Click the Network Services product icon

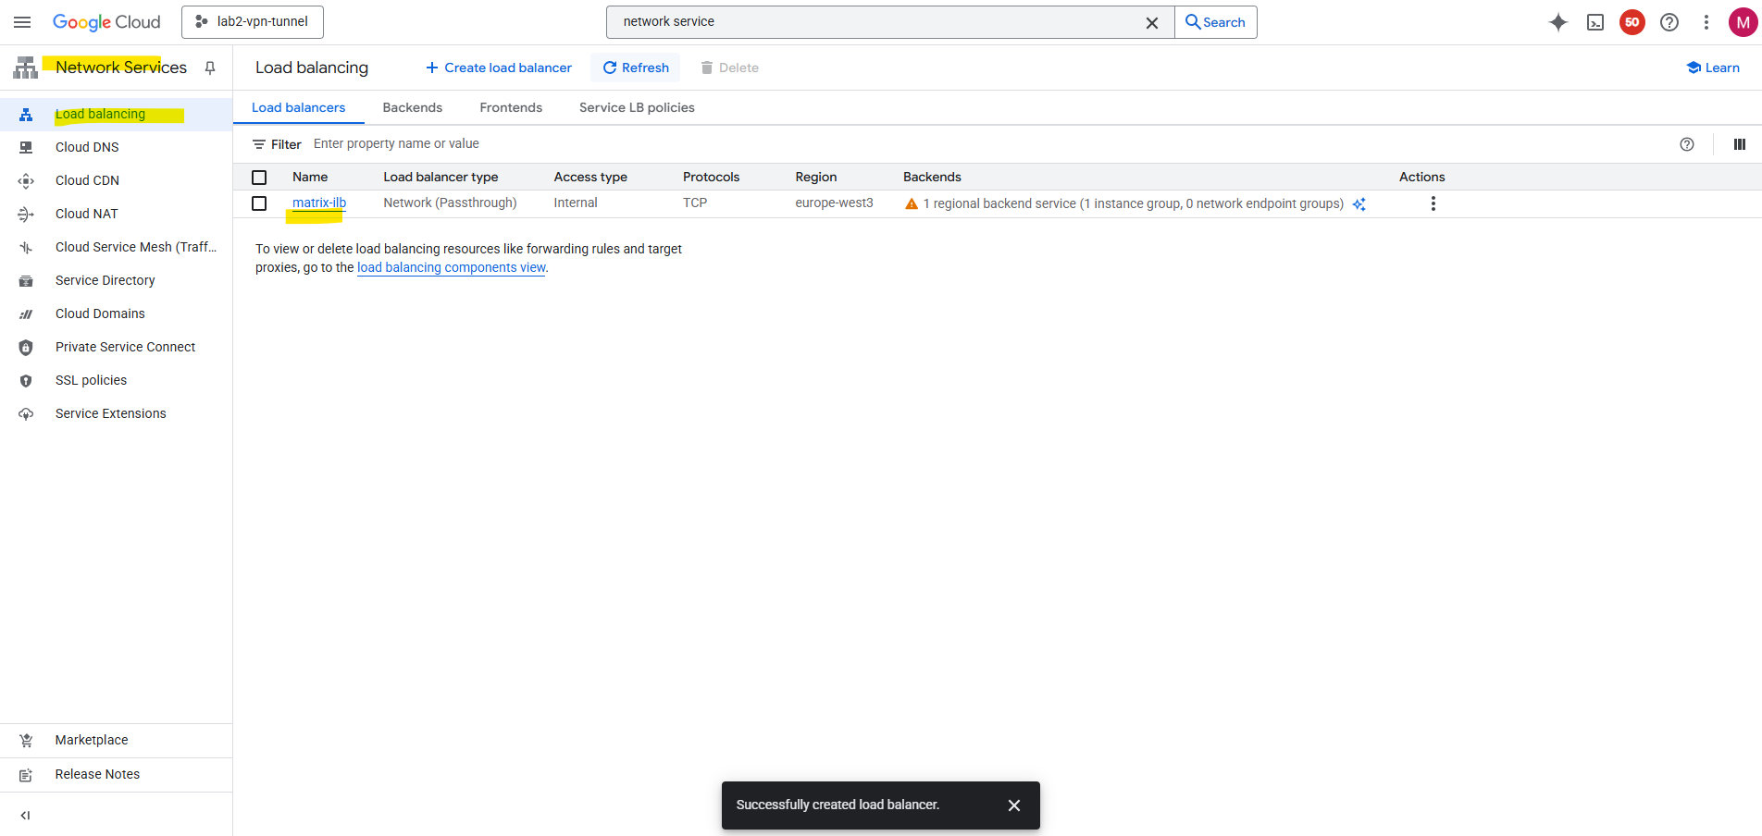(26, 67)
